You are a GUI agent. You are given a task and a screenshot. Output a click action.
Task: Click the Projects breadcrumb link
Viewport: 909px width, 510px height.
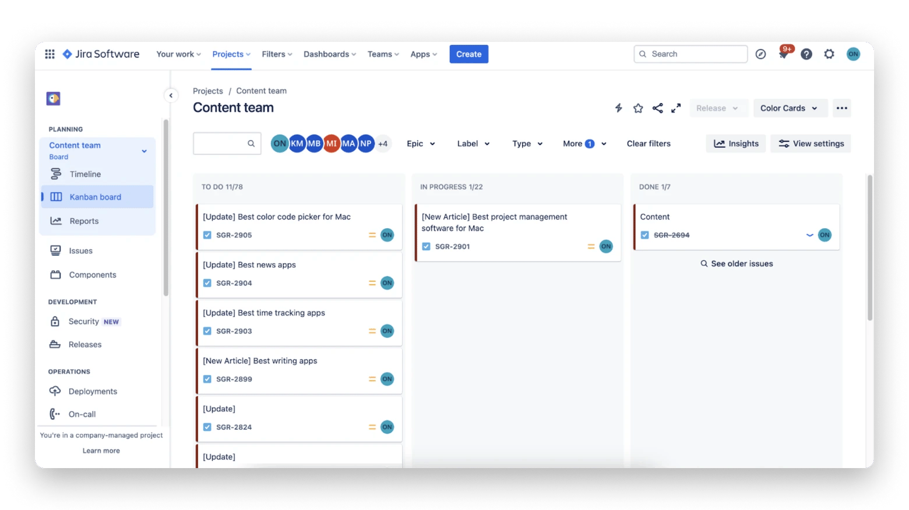[x=208, y=91]
